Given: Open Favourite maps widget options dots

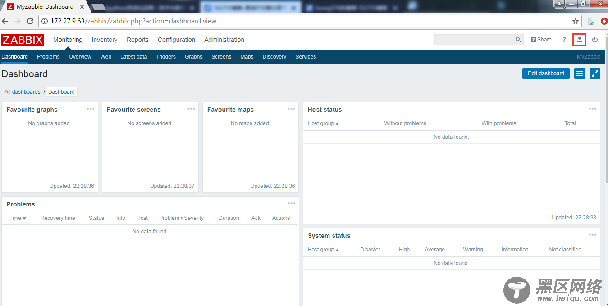Looking at the screenshot, I should coord(291,109).
